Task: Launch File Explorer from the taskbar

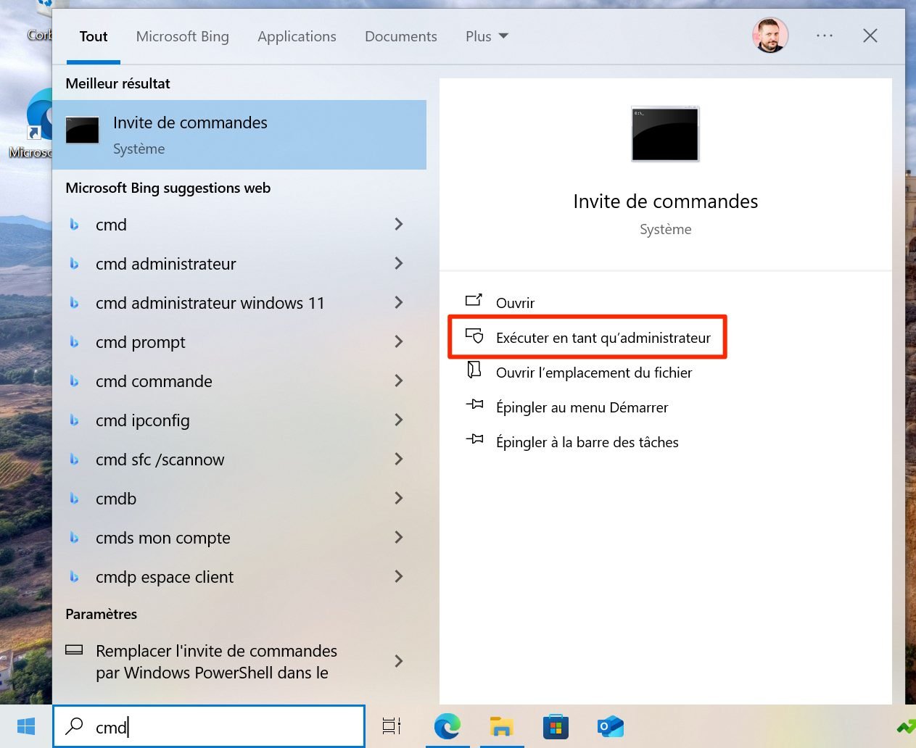Action: 501,726
